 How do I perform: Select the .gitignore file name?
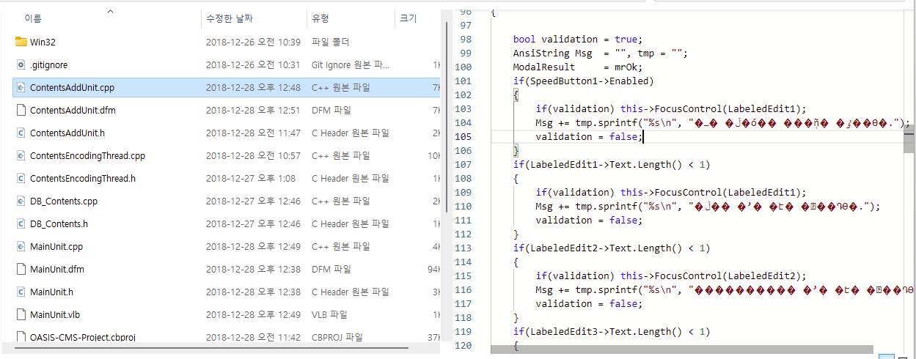pos(49,64)
